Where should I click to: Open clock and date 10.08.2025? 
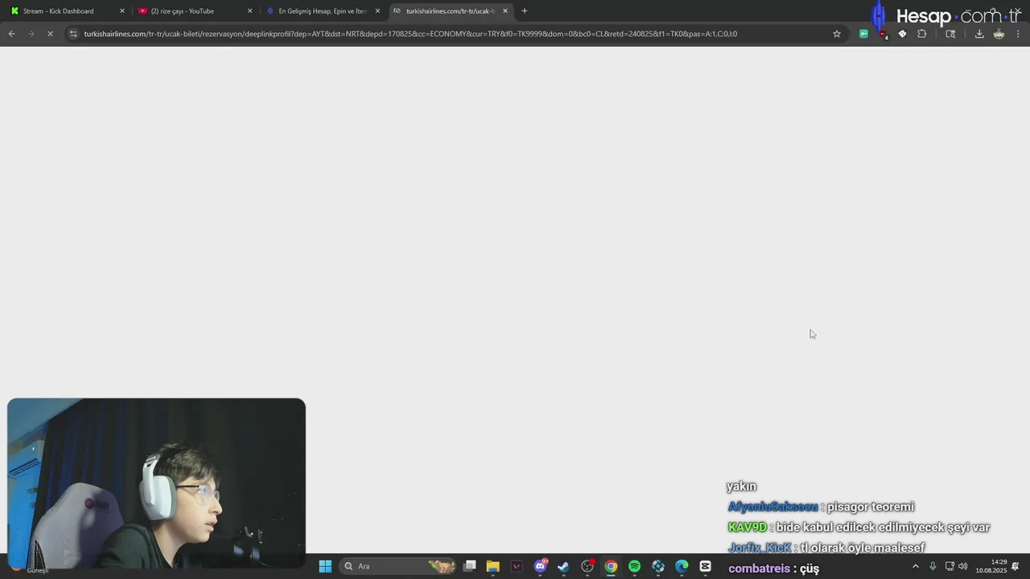(991, 566)
